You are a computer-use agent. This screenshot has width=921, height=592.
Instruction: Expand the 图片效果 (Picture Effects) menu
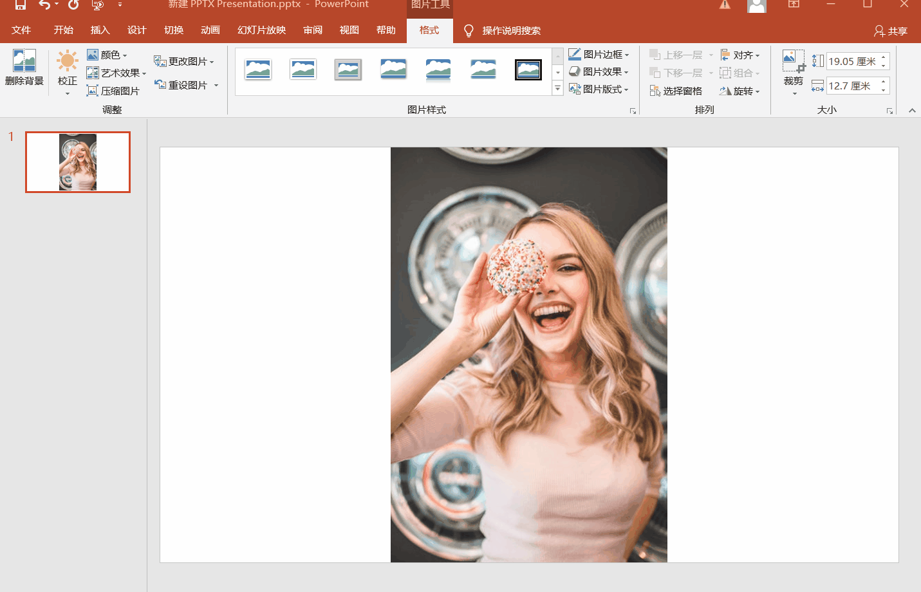(599, 72)
